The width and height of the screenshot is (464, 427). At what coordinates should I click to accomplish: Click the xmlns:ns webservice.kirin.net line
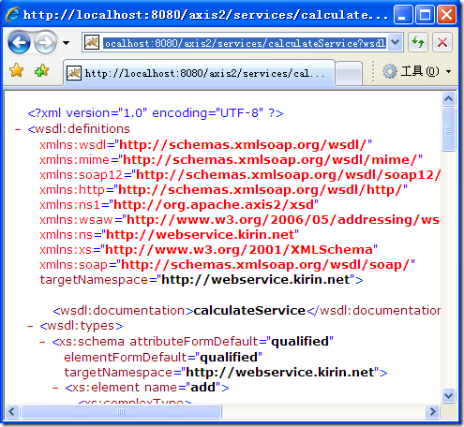click(169, 235)
